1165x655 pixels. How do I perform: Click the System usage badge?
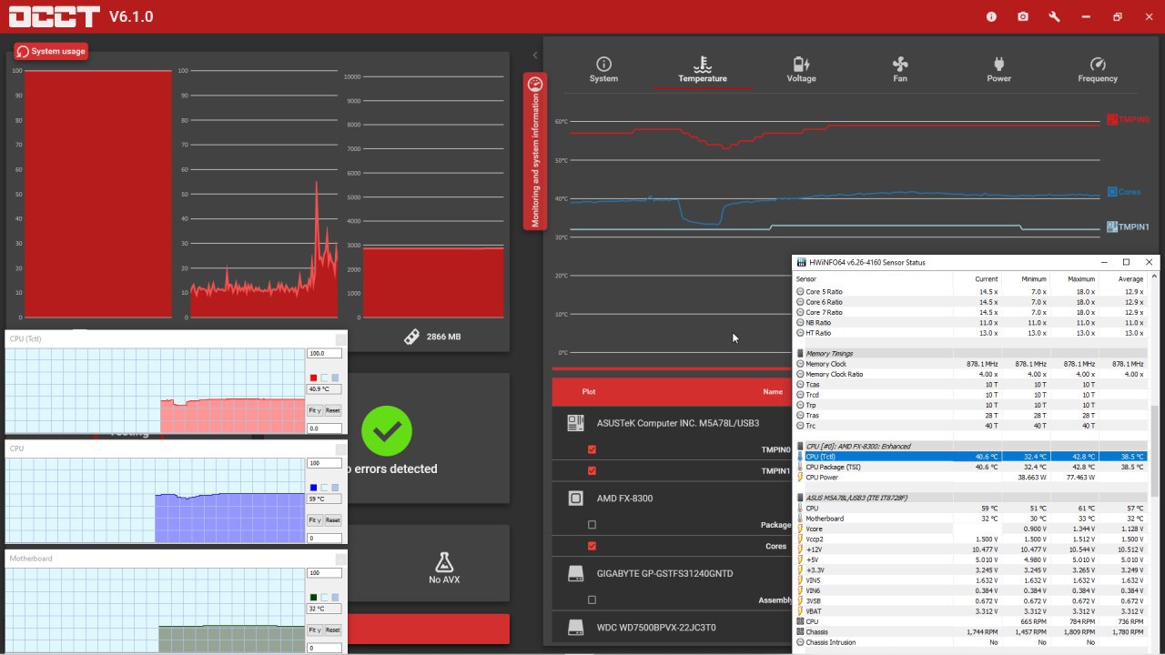click(51, 51)
